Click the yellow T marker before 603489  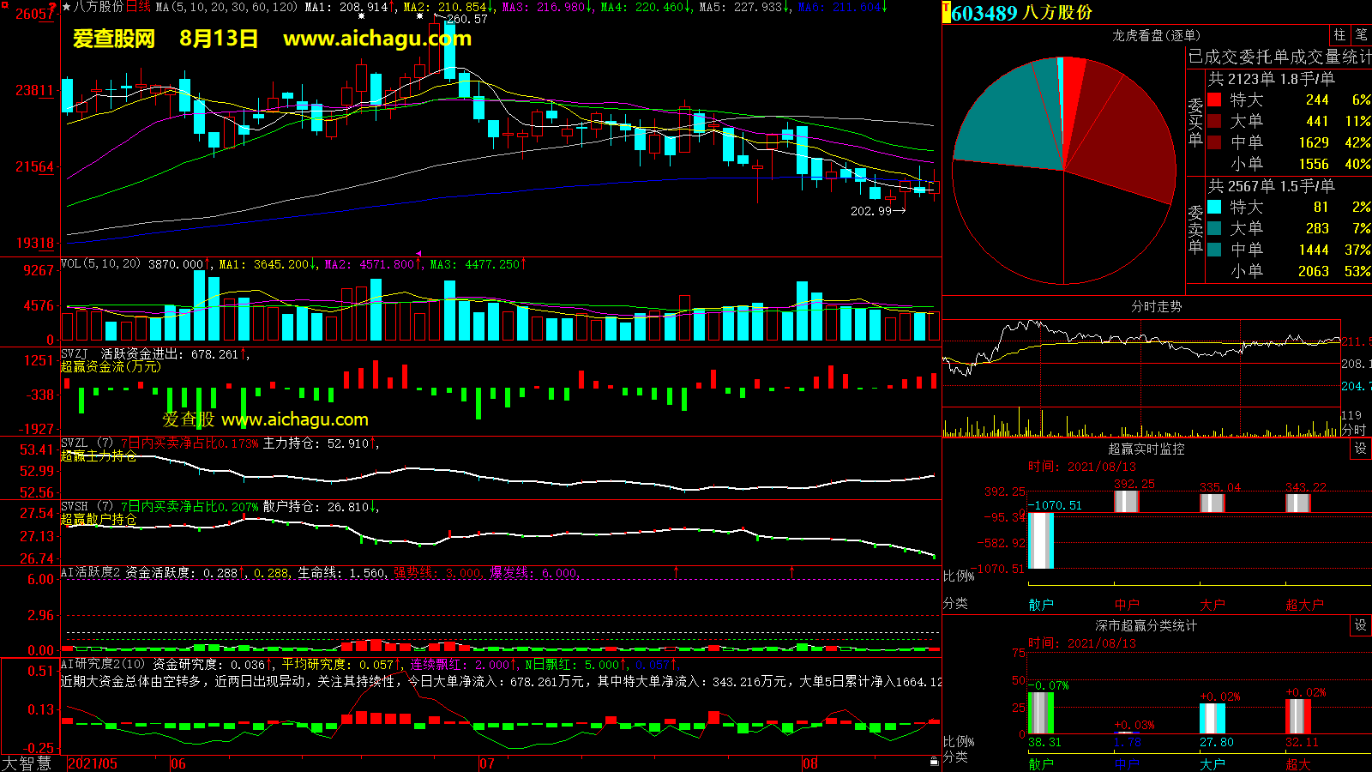click(x=947, y=13)
